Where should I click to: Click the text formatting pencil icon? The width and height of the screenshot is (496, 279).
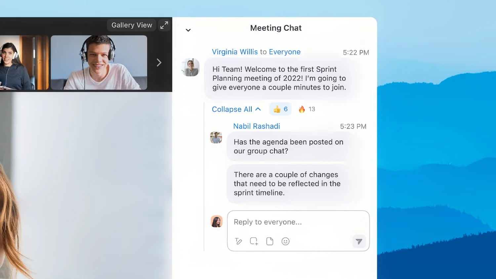click(x=238, y=241)
